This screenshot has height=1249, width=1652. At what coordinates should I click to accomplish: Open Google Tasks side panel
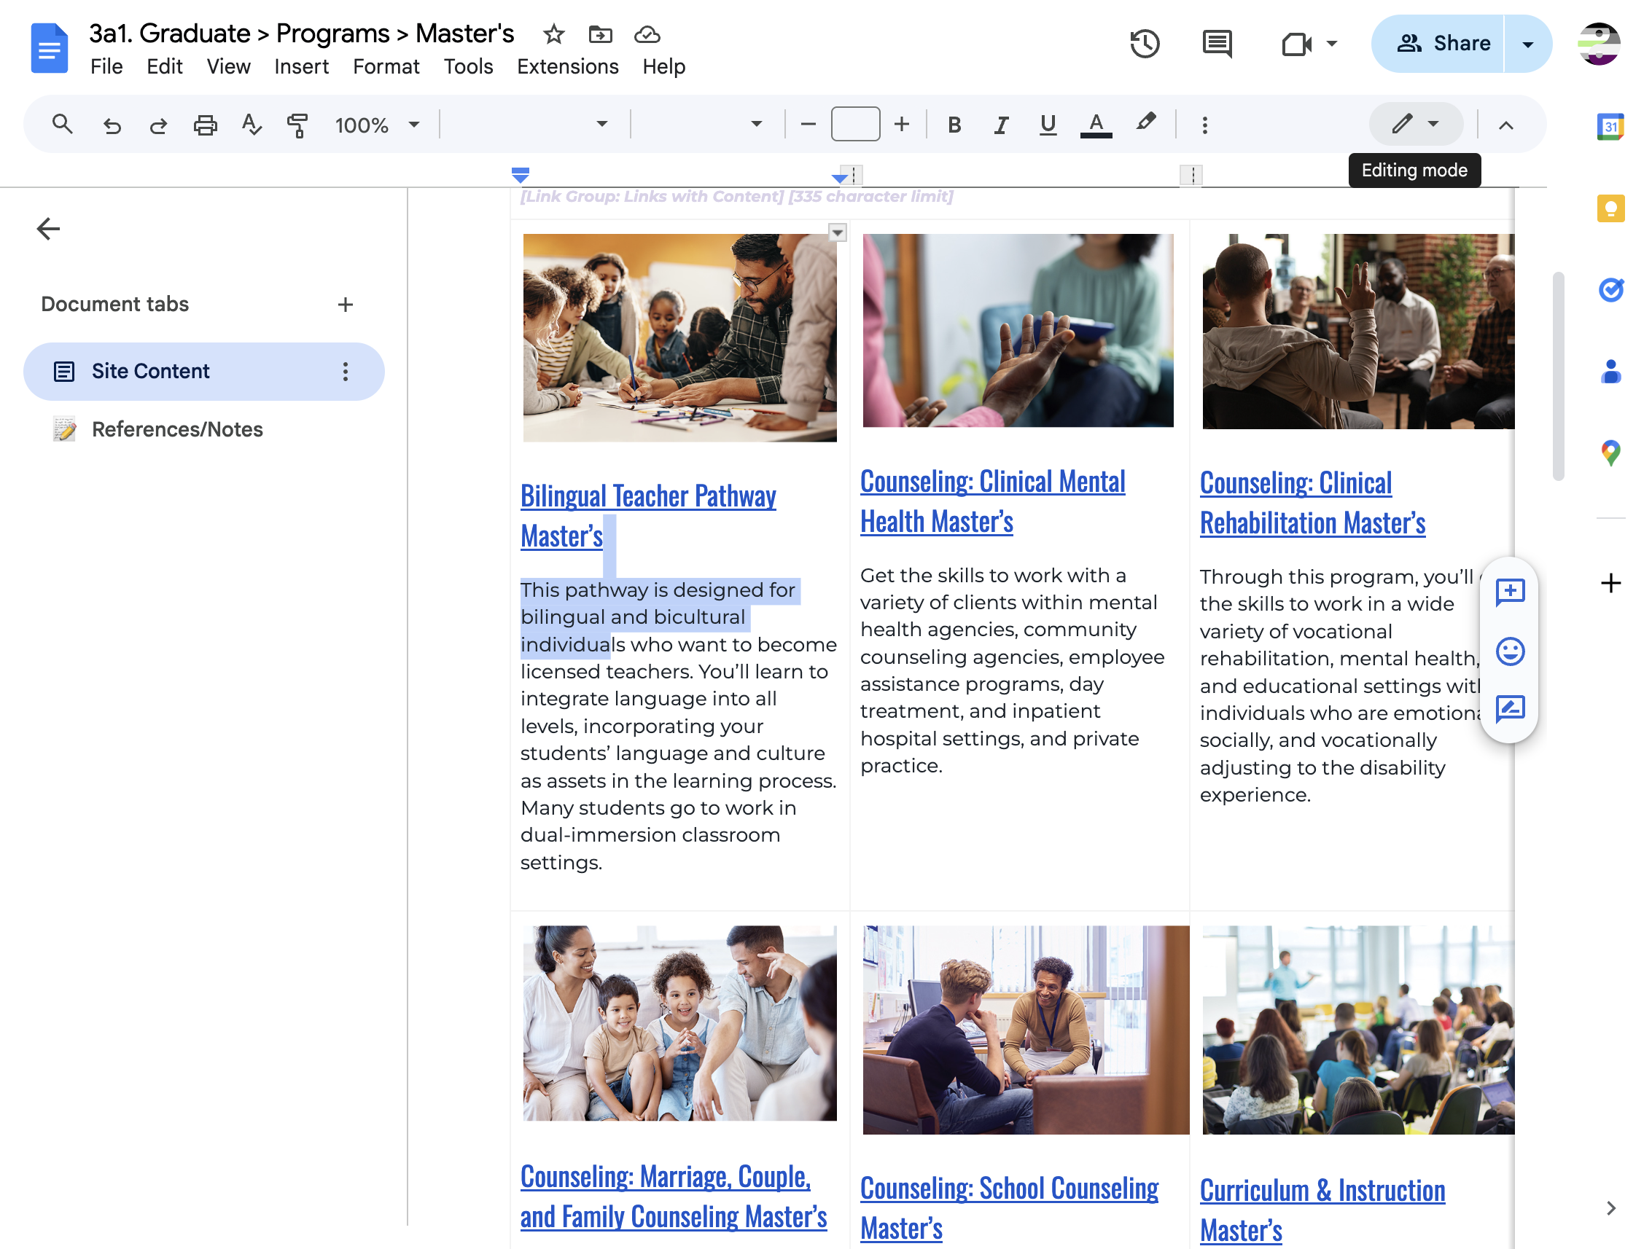point(1611,289)
